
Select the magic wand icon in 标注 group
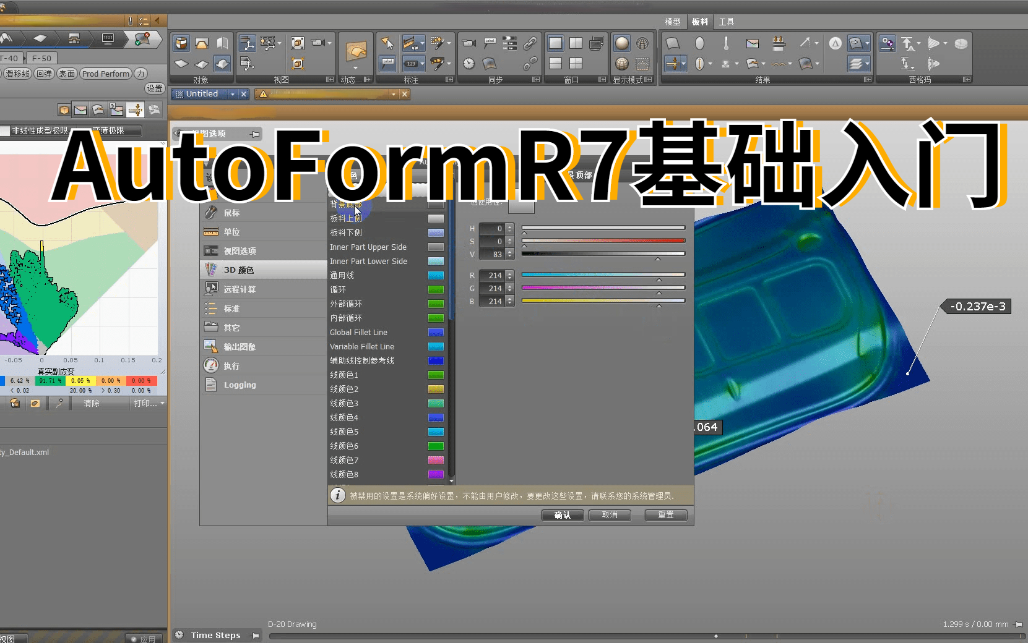[x=438, y=42]
